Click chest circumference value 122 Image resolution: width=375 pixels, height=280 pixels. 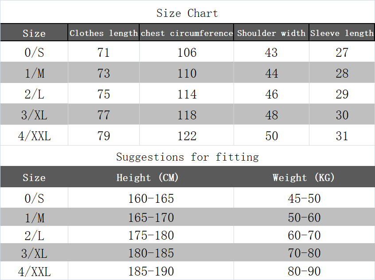(187, 136)
